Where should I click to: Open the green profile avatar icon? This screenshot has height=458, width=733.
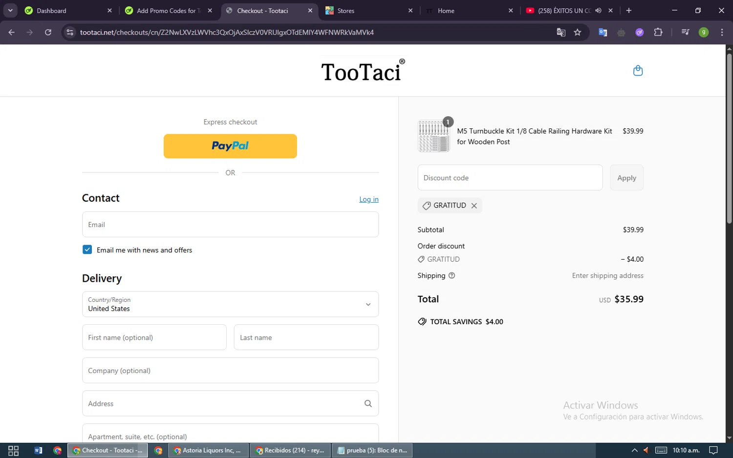(704, 32)
